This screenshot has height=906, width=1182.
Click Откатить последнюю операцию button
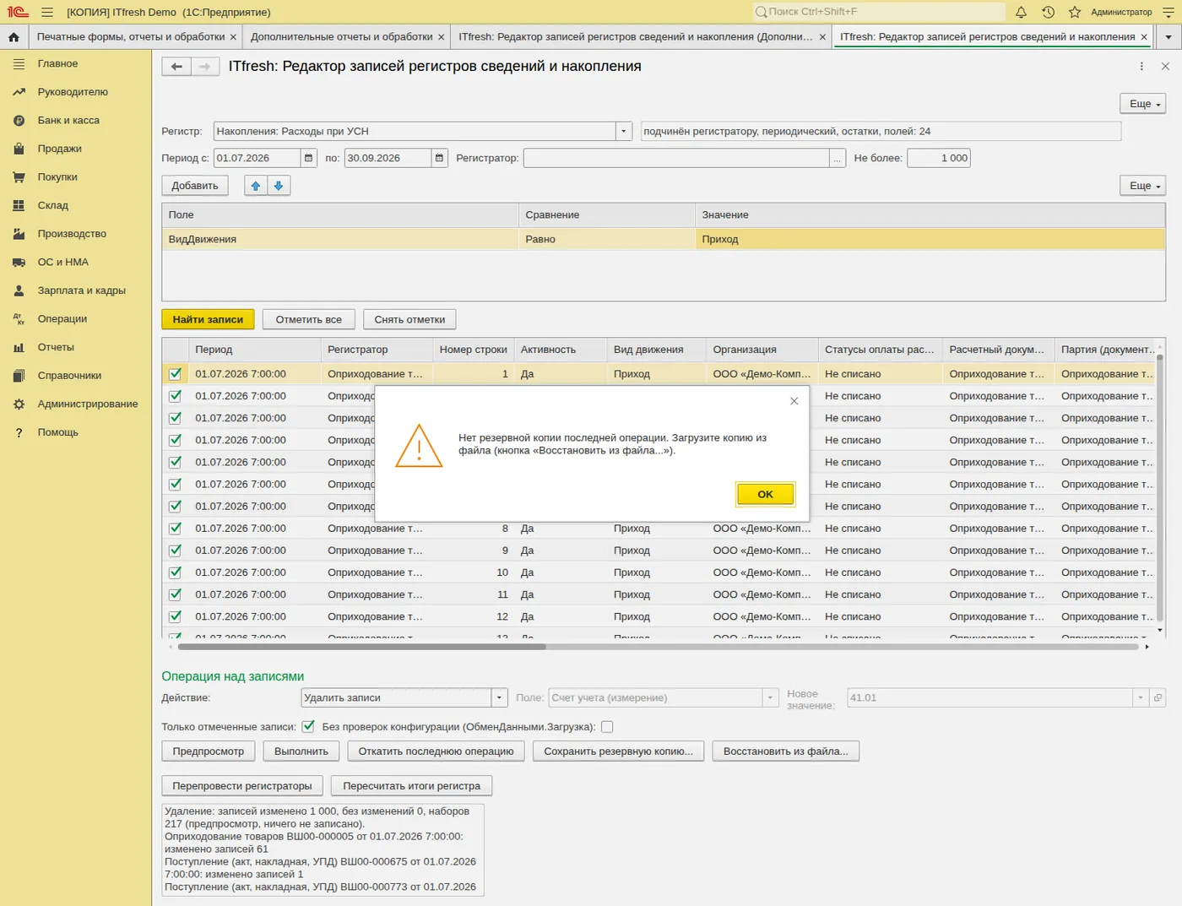pyautogui.click(x=436, y=751)
